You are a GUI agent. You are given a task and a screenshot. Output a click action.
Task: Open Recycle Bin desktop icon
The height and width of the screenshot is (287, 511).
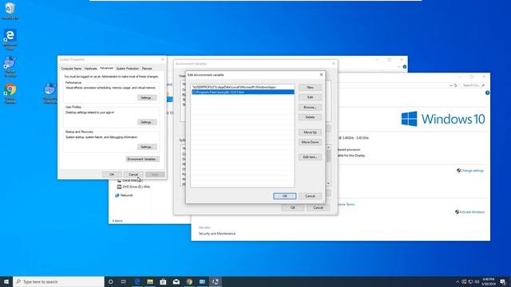(x=10, y=10)
